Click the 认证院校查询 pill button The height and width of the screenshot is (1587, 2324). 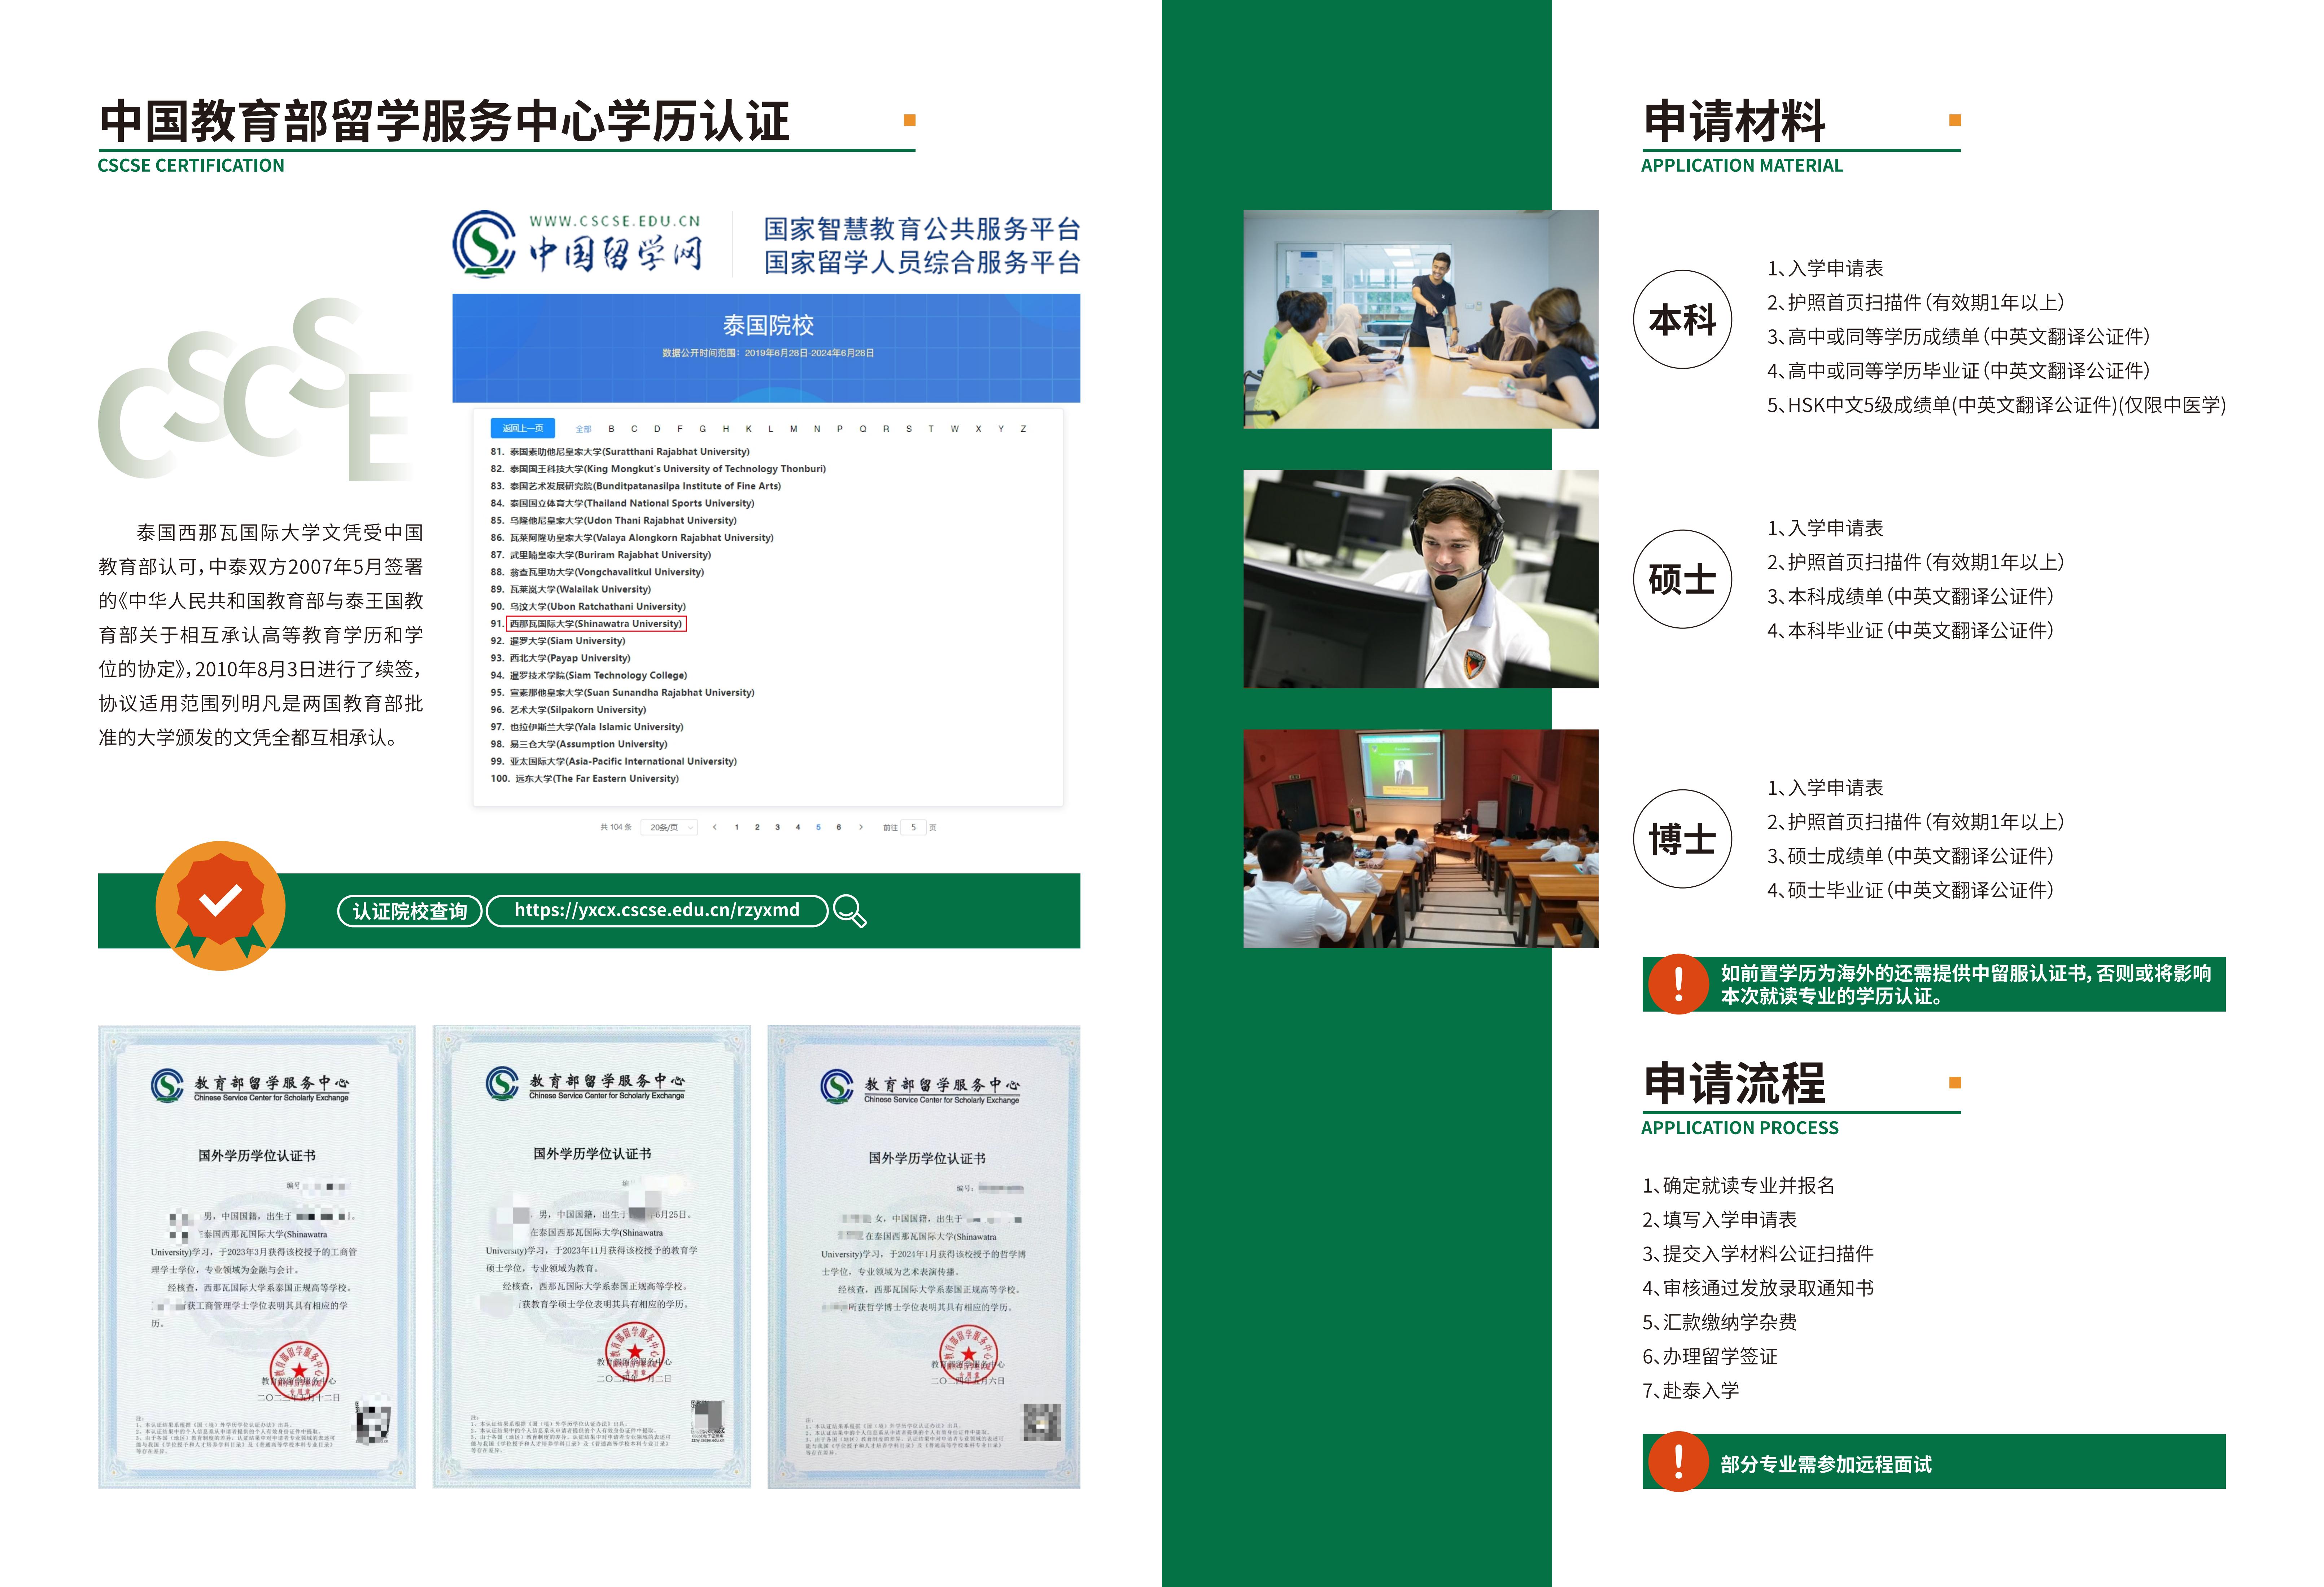(x=410, y=911)
